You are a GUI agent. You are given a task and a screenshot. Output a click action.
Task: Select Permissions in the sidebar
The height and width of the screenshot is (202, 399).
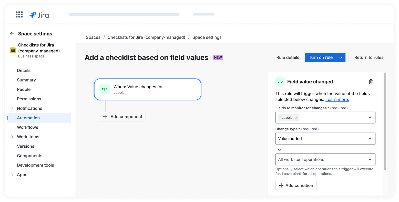[29, 99]
